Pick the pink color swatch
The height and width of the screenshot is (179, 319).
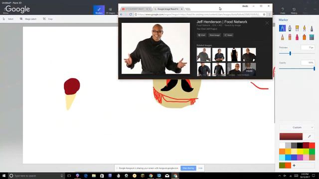pyautogui.click(x=306, y=158)
